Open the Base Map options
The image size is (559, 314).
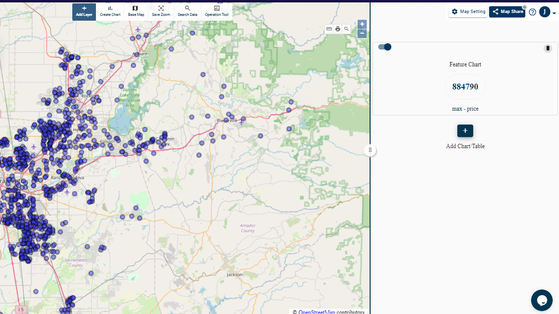pos(136,12)
